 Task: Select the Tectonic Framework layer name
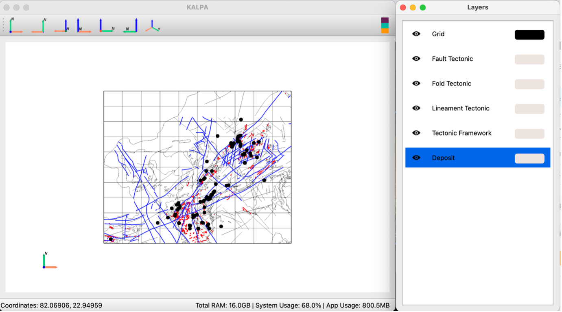click(x=461, y=133)
